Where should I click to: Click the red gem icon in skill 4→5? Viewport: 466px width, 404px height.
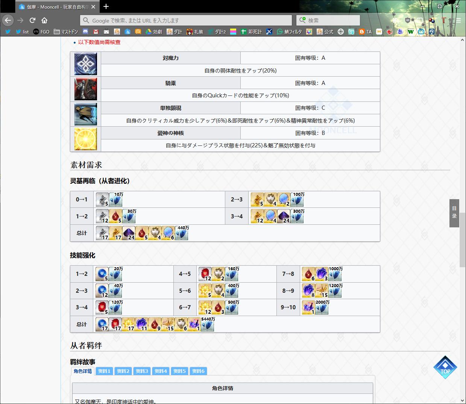[x=205, y=274]
